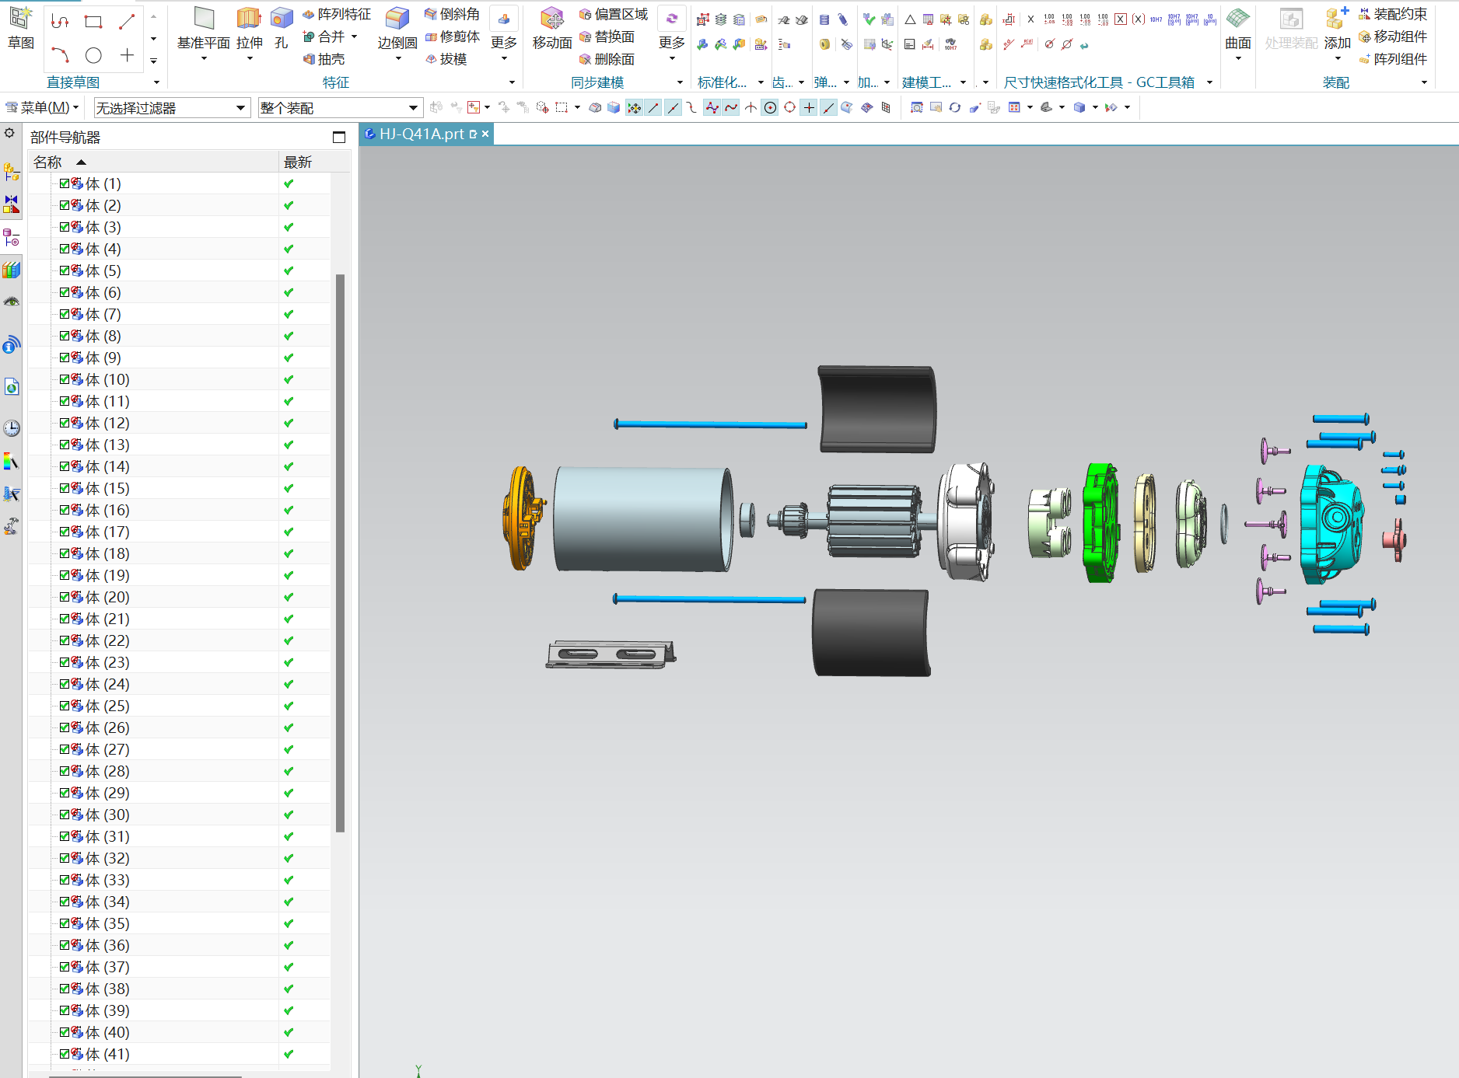1459x1078 pixels.
Task: Open the assembly navigator sidebar tab
Action: (11, 172)
